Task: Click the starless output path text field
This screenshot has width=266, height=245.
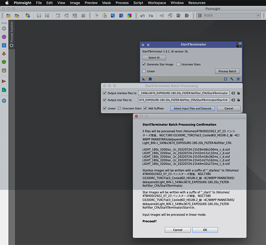Action: click(184, 93)
